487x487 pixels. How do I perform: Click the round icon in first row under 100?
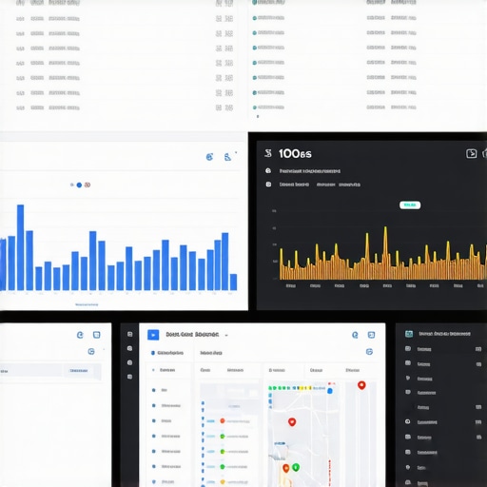tap(268, 171)
